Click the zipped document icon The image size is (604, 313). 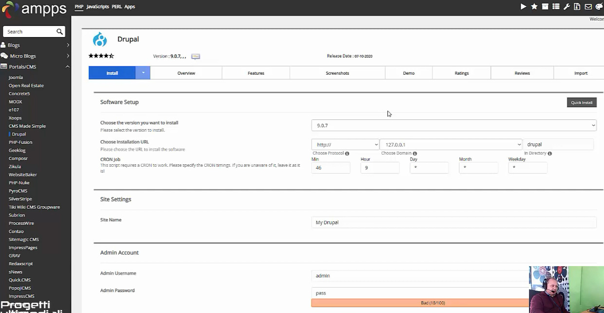coord(577,6)
